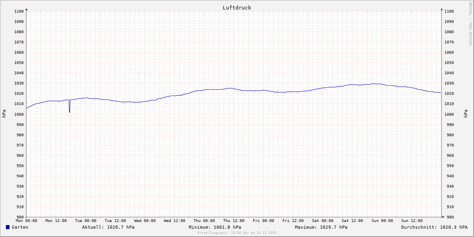The height and width of the screenshot is (237, 474).
Task: Select the Thu 12:00 x-axis marker
Action: (233, 221)
